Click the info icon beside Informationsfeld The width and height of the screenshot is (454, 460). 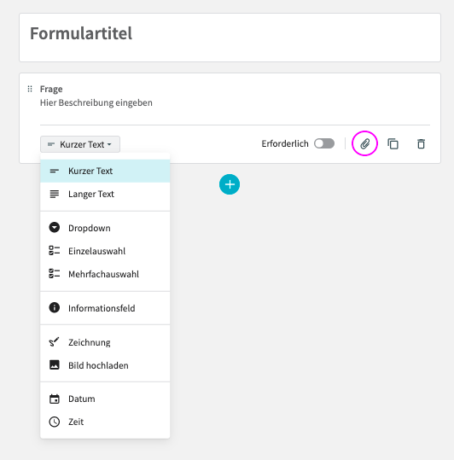pos(55,308)
